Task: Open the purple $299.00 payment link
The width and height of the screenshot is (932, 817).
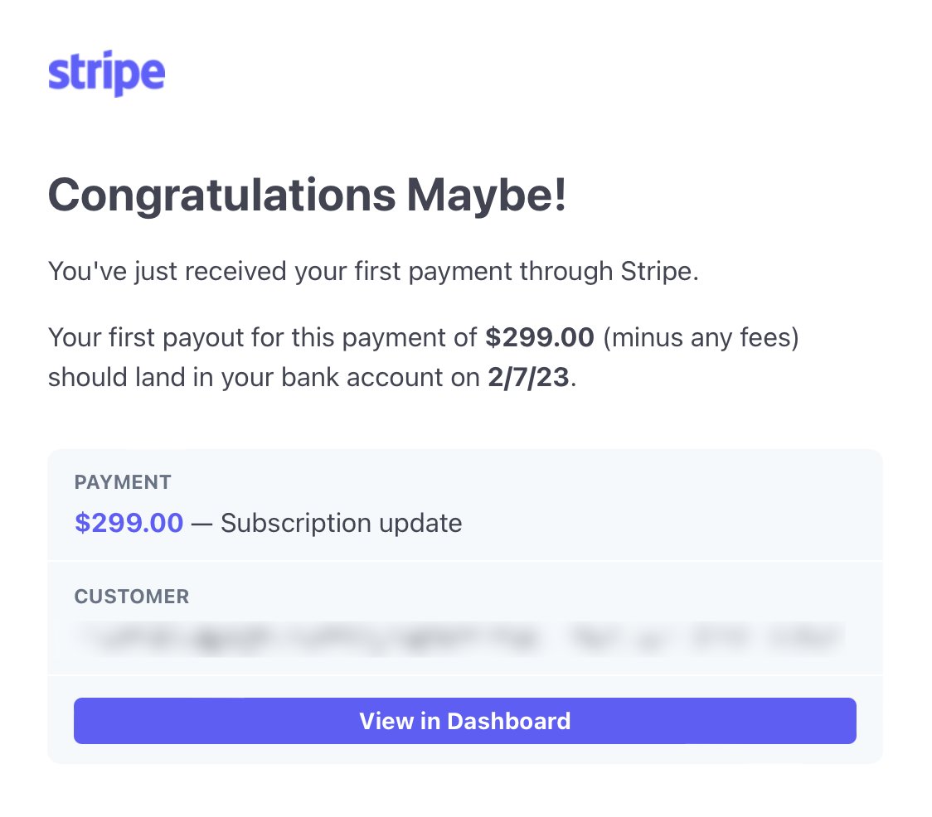Action: 129,523
